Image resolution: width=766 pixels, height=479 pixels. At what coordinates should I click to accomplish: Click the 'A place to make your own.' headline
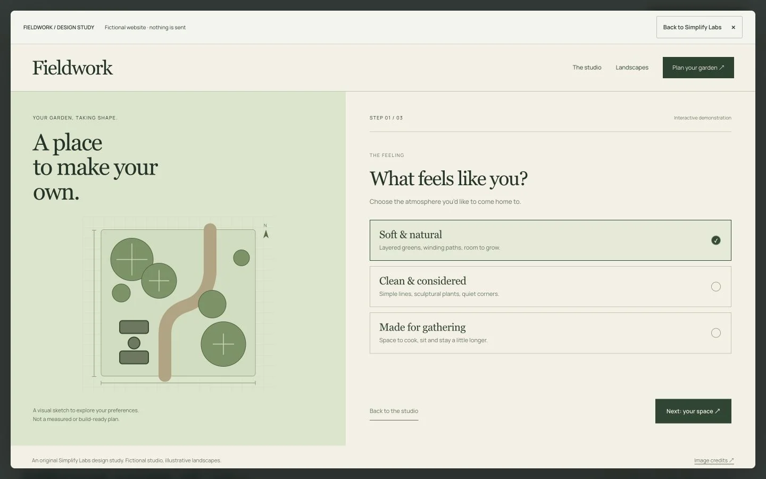[x=95, y=167]
